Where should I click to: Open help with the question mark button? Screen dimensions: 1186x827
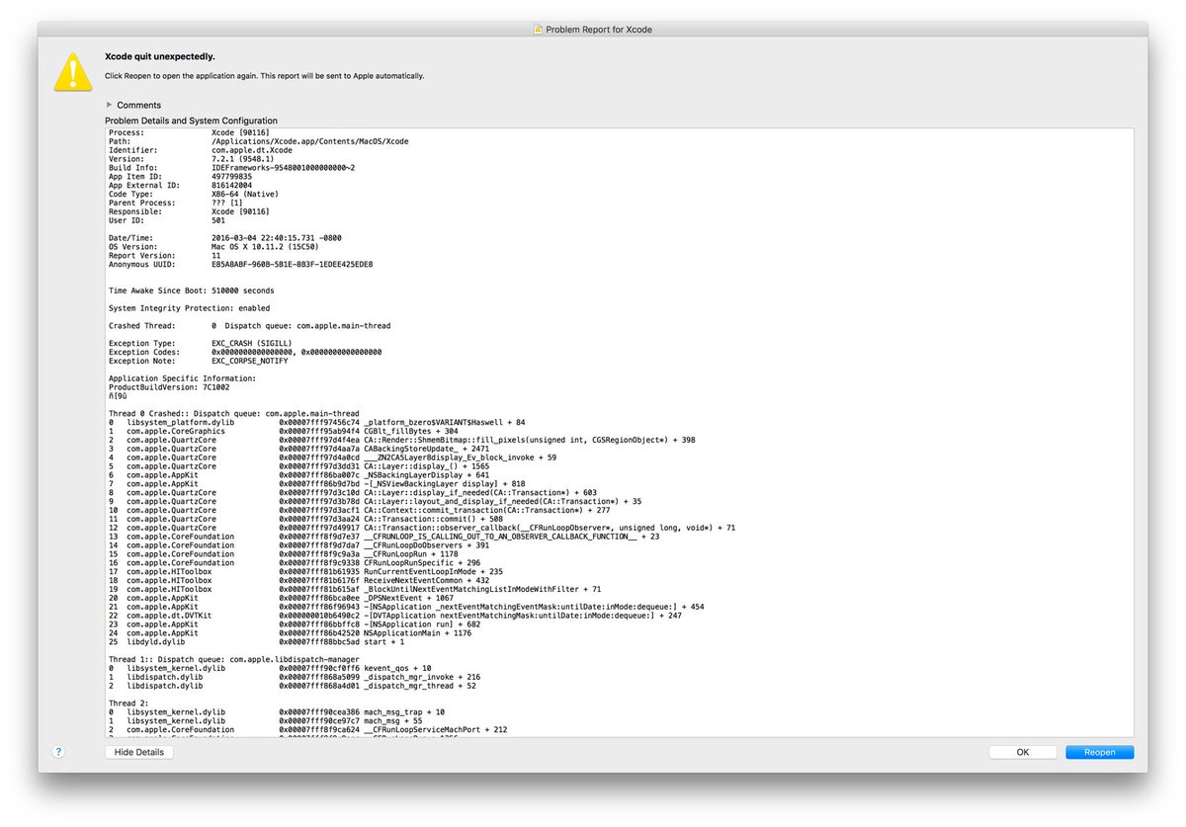[58, 752]
